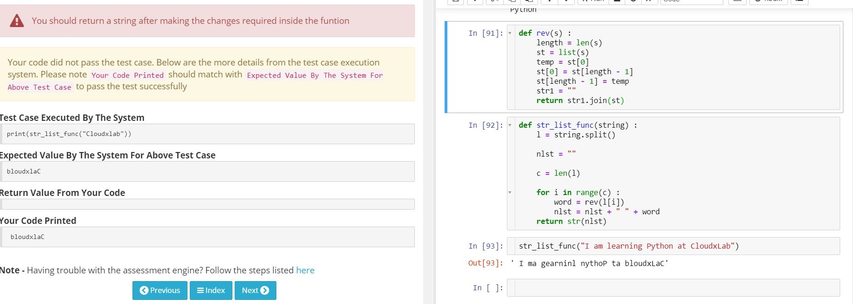Proceed with the Next button
Viewport: 853px width, 304px height.
click(x=255, y=290)
